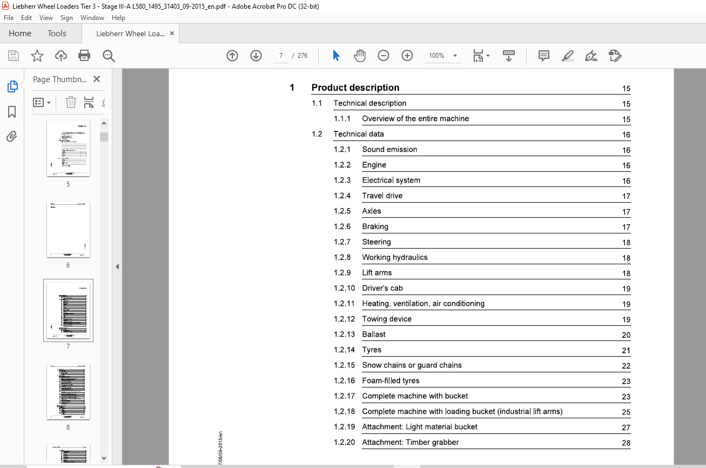706x468 pixels.
Task: Add a sticky note comment
Action: click(x=544, y=56)
